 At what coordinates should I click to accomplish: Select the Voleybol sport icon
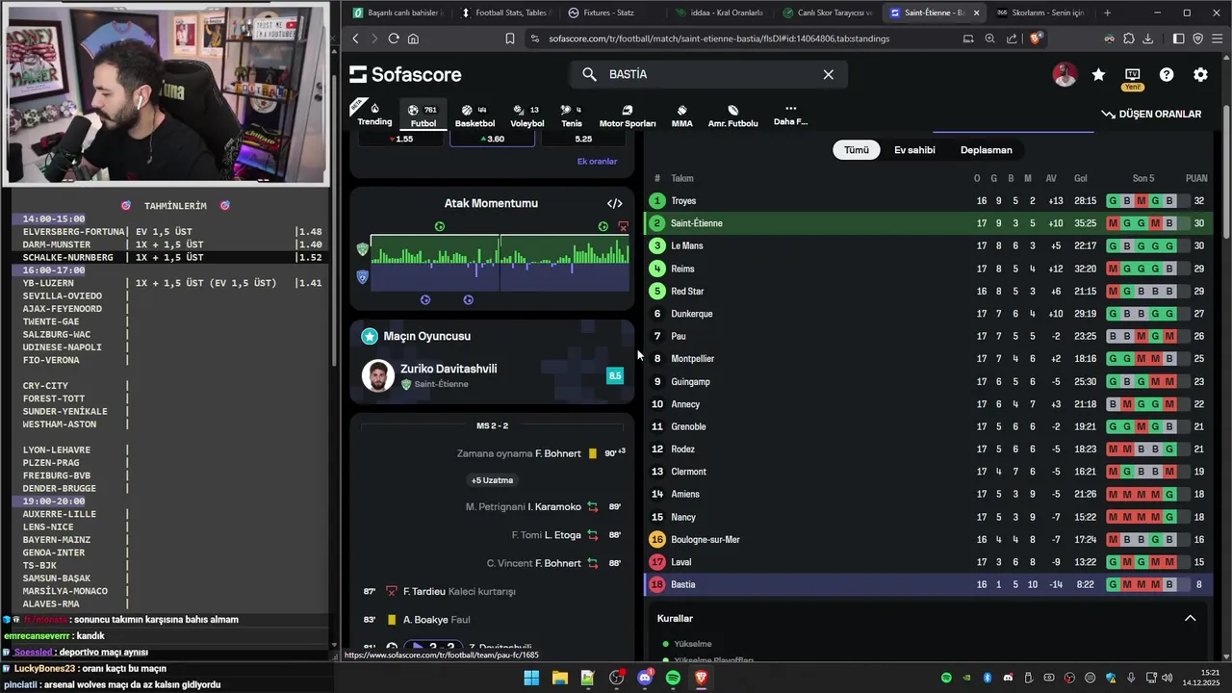point(526,115)
